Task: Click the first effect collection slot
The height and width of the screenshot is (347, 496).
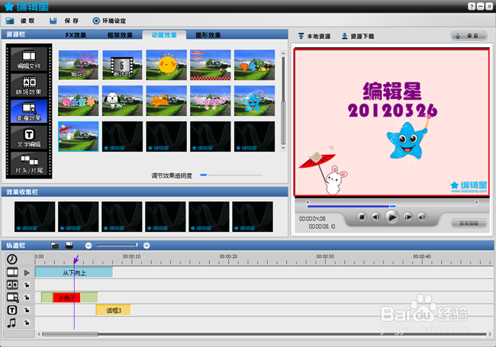Action: [x=35, y=217]
